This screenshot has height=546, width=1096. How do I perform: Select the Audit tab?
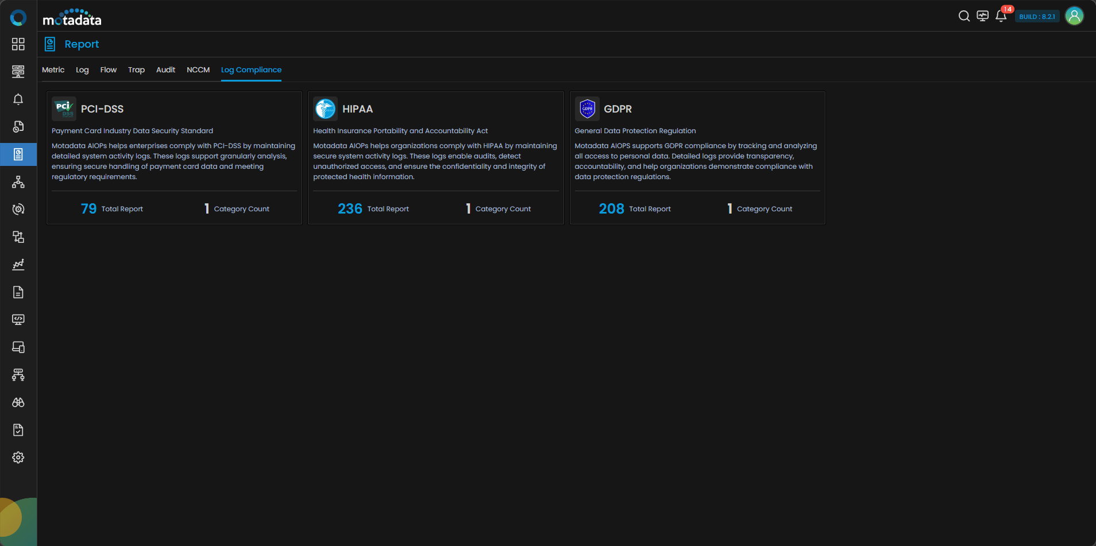pos(165,70)
